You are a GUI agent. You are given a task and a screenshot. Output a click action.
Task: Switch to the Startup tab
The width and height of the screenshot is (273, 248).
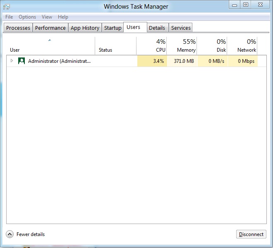113,28
